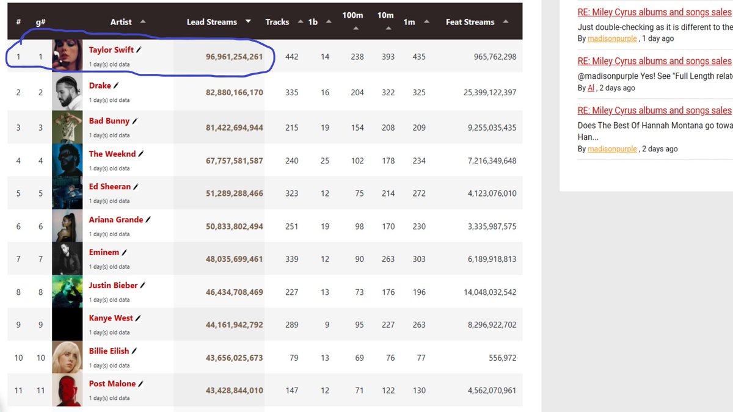Click Billie Eilish's thumbnail photo

coord(67,357)
